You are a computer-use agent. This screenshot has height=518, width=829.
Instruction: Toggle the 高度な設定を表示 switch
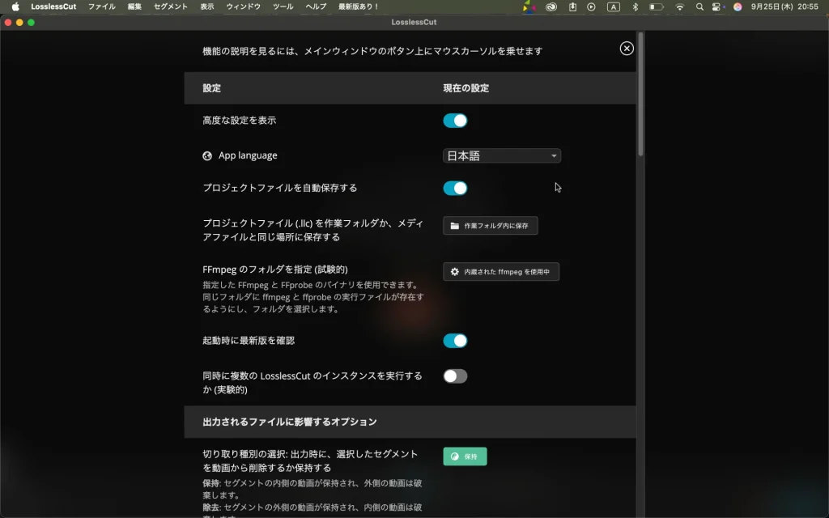(x=455, y=121)
